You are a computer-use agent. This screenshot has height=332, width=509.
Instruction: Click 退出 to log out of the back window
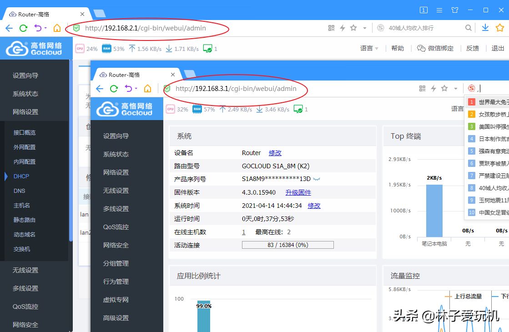[498, 48]
